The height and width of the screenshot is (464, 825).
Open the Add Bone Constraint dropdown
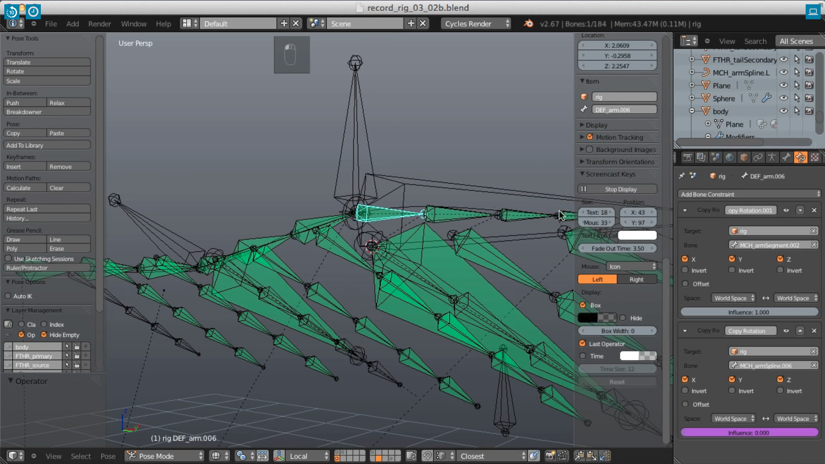750,194
